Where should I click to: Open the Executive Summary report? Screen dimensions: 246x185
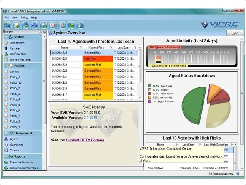coord(22,162)
